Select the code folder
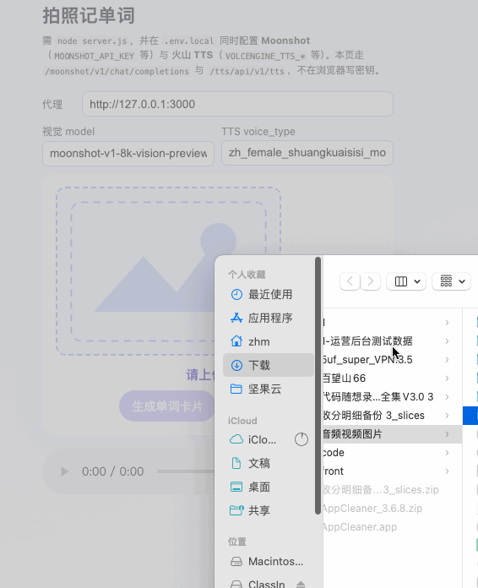This screenshot has height=588, width=478. point(392,453)
